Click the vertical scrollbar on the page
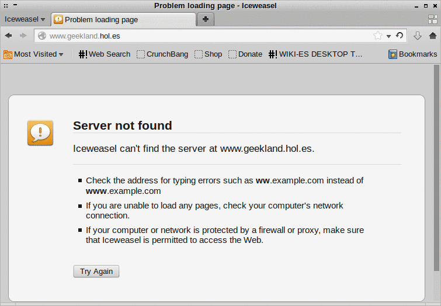This screenshot has width=441, height=306. (436, 168)
